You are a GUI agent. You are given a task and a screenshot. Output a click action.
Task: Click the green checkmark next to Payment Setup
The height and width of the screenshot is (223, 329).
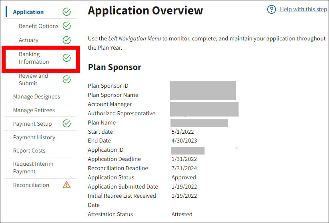(67, 124)
